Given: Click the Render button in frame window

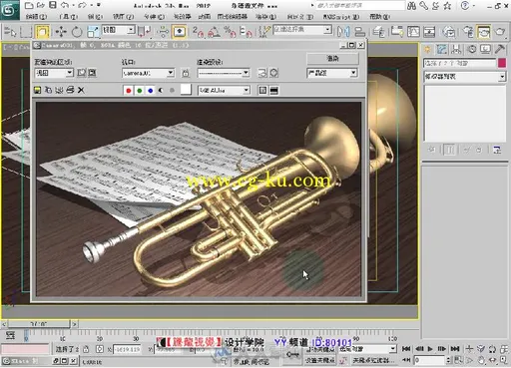Looking at the screenshot, I should click(x=332, y=59).
